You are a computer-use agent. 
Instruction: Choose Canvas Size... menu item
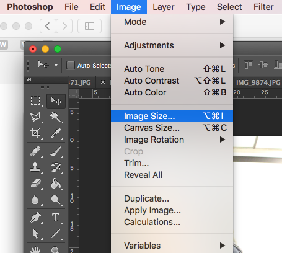tap(172, 128)
